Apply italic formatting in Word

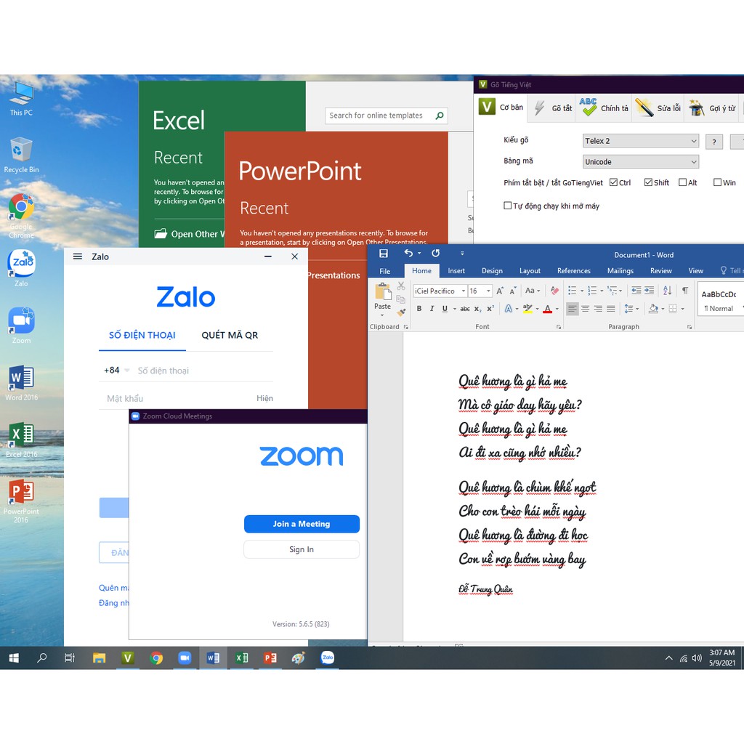pyautogui.click(x=432, y=309)
